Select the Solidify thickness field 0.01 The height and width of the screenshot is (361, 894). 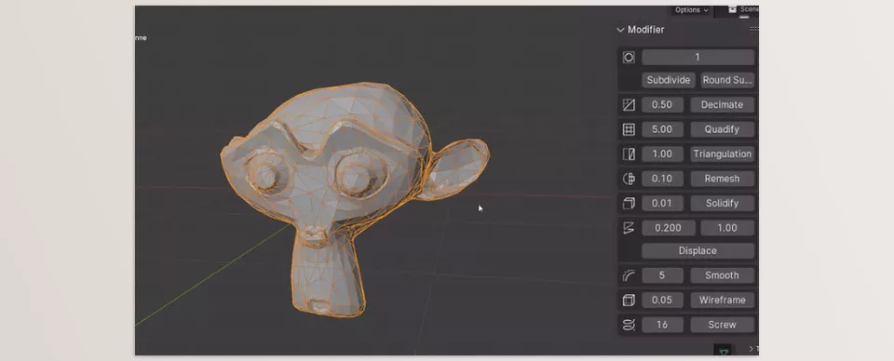pos(662,203)
